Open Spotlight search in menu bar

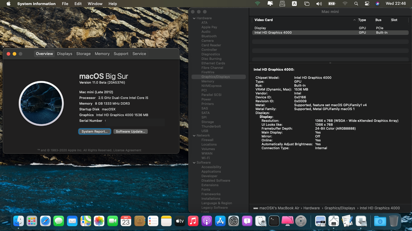tap(356, 4)
